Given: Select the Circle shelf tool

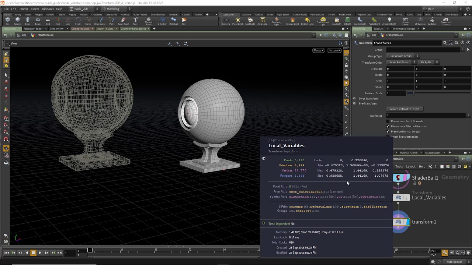Looking at the screenshot, I should coord(78,21).
